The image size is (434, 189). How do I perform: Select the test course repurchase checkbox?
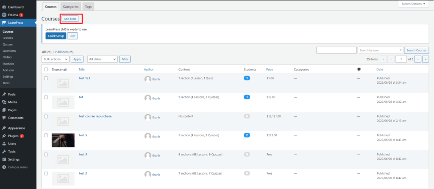(46, 116)
